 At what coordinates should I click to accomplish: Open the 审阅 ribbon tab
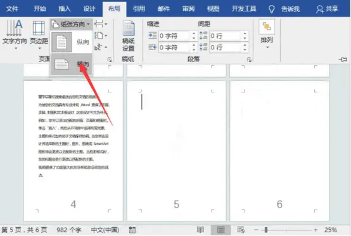(188, 9)
